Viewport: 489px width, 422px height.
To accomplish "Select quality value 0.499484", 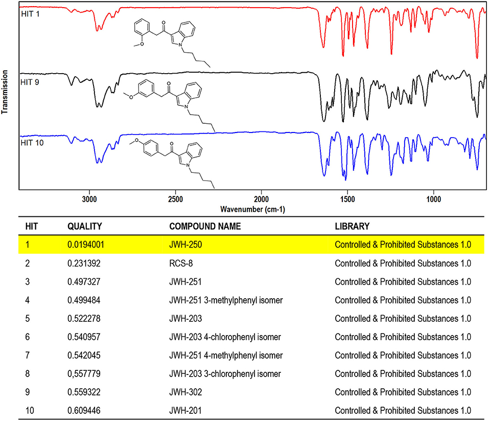I will (x=84, y=300).
